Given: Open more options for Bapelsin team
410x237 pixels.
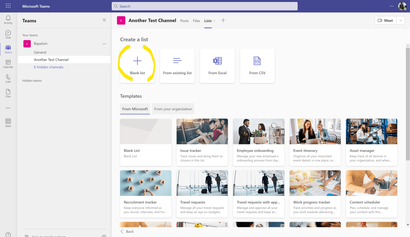Looking at the screenshot, I should (x=105, y=44).
